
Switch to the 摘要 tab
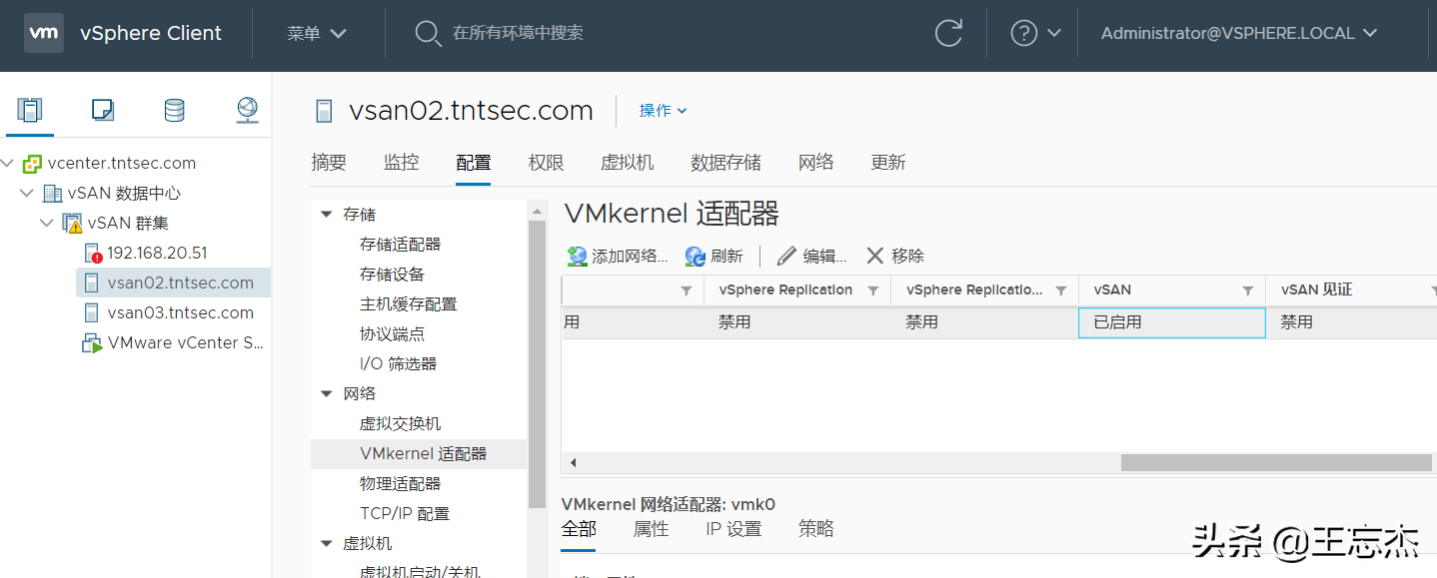329,163
